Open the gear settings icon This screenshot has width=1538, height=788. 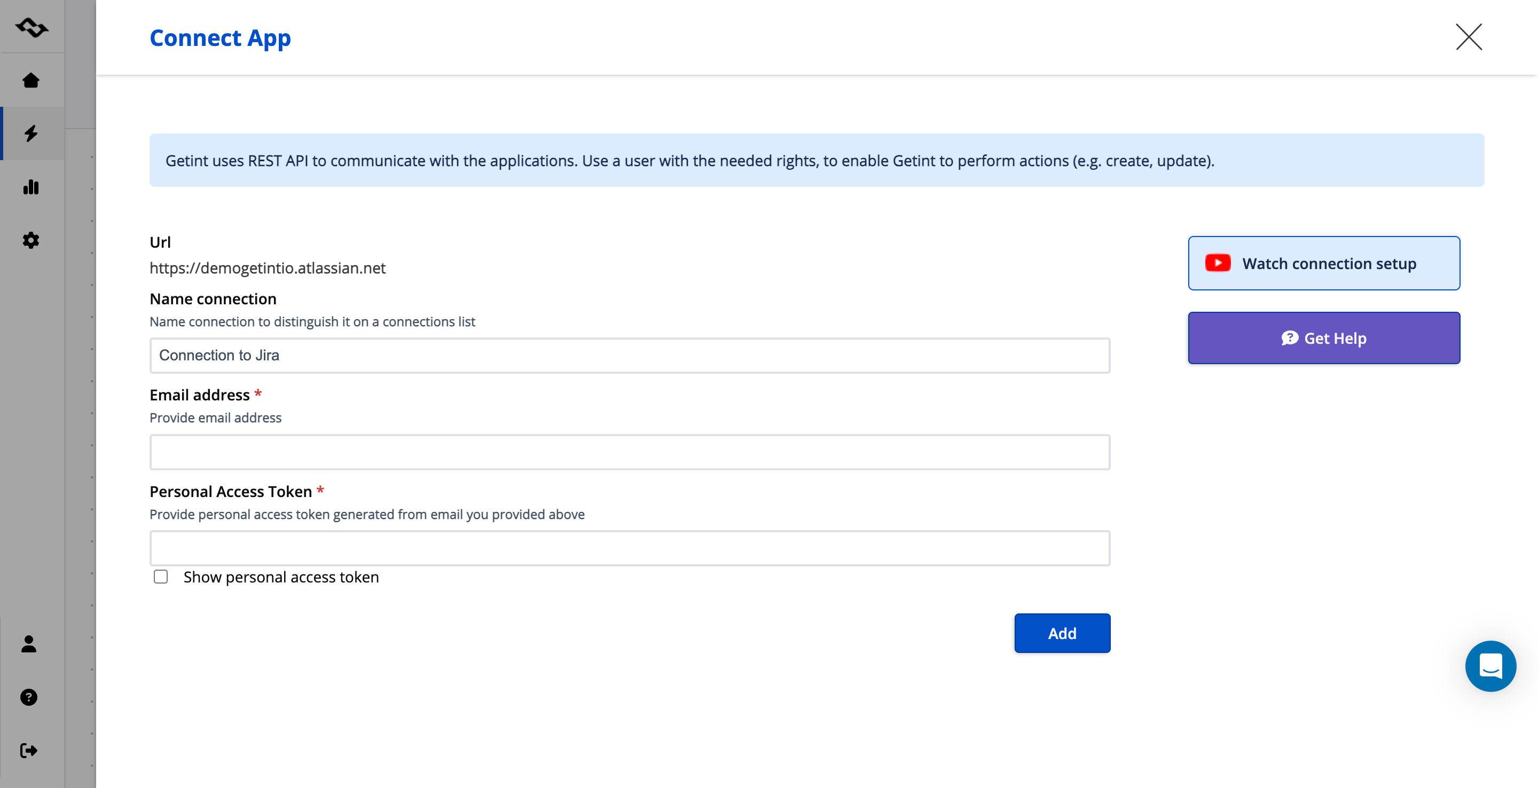click(31, 240)
